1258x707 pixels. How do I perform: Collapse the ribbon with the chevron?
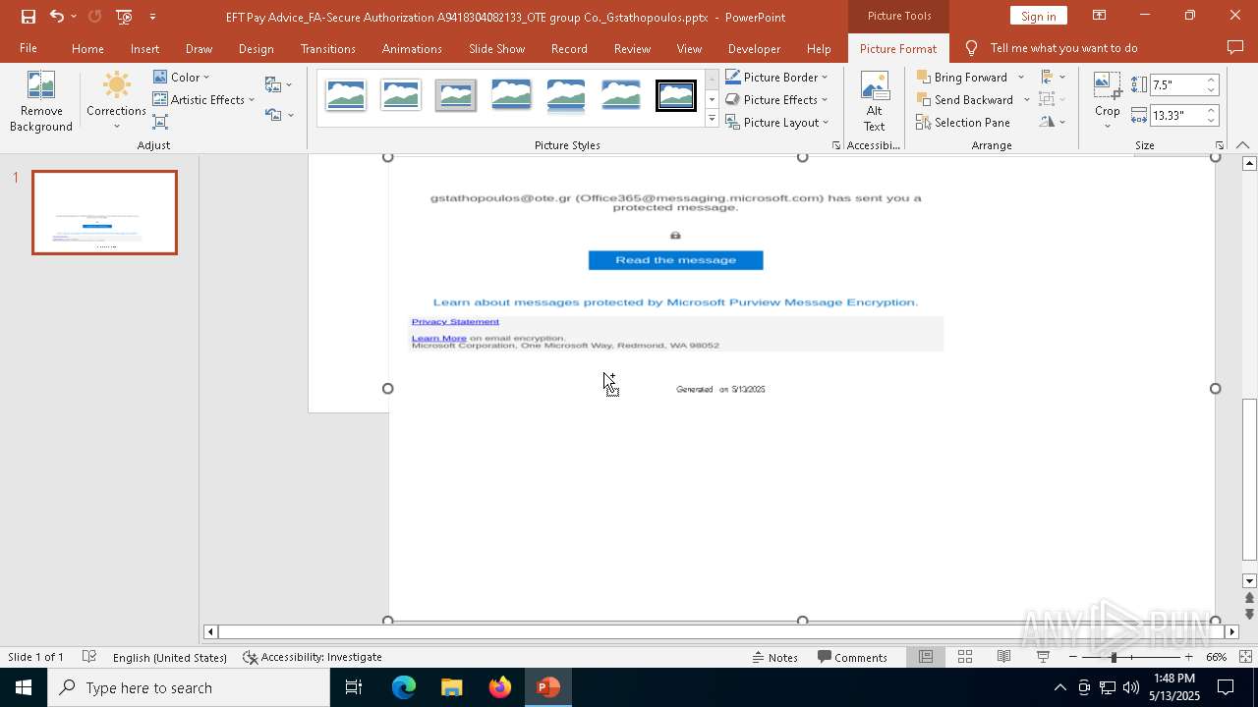[x=1242, y=145]
